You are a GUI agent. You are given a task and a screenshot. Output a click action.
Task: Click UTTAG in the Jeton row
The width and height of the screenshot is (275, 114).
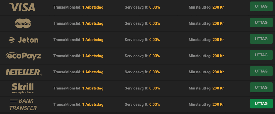pyautogui.click(x=261, y=39)
